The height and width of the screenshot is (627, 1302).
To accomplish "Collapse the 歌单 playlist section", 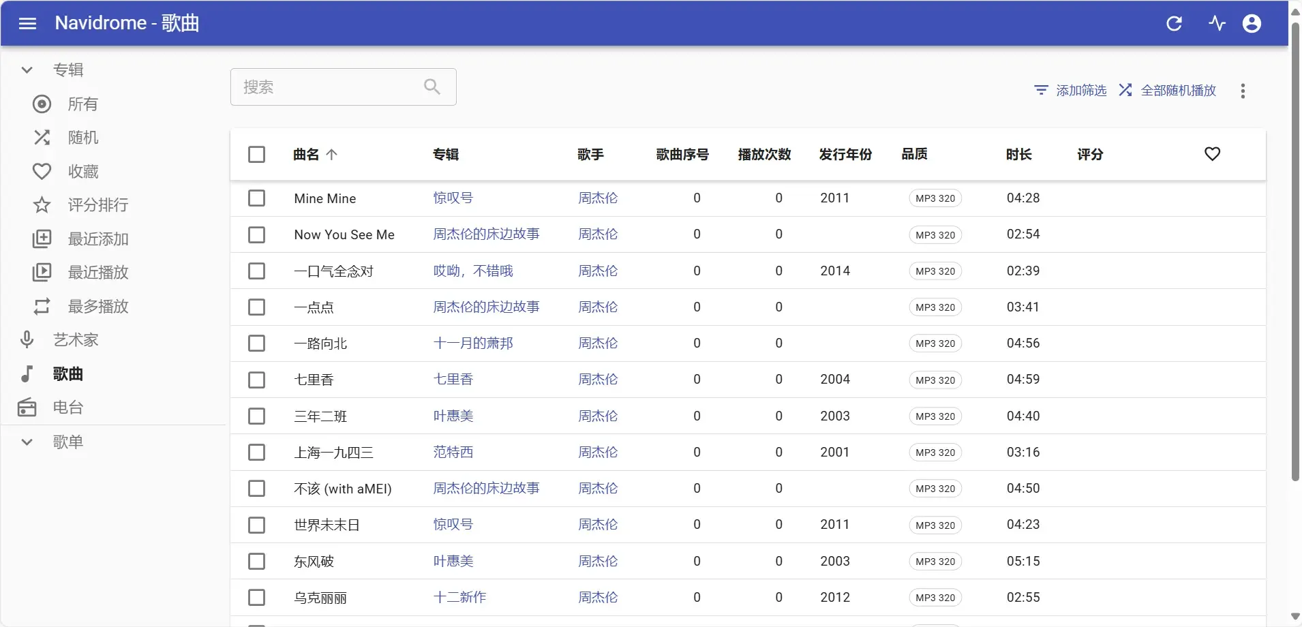I will coord(27,442).
